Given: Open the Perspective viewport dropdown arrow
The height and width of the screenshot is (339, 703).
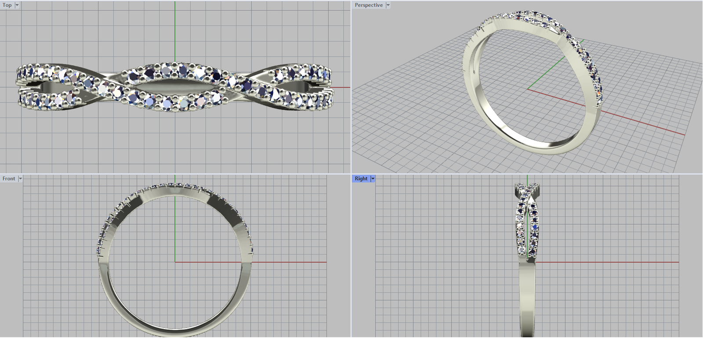Looking at the screenshot, I should (x=388, y=5).
